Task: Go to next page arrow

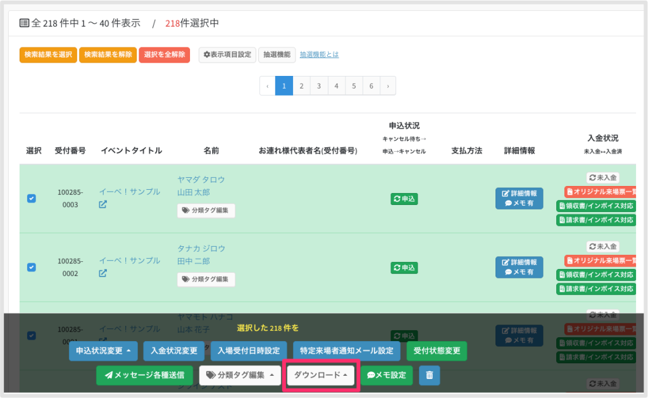Action: 388,86
